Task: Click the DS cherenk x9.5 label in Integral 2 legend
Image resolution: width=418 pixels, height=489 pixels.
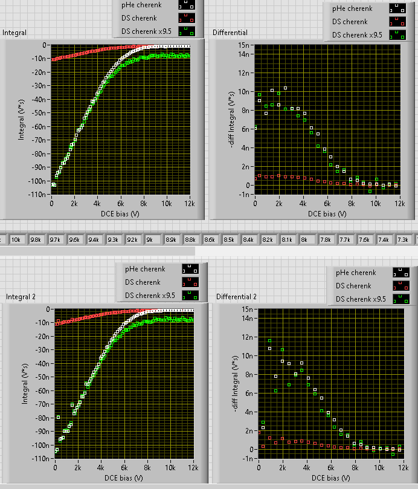Action: pyautogui.click(x=150, y=296)
